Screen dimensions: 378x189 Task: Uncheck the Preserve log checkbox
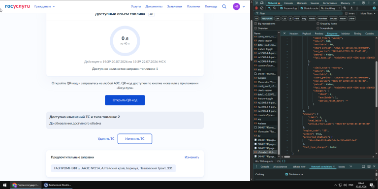(282, 8)
